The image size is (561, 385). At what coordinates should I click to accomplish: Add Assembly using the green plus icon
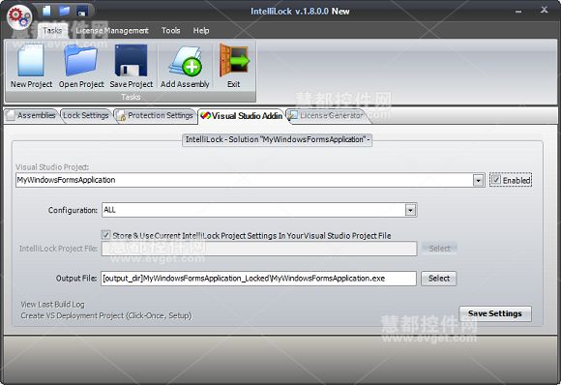(x=185, y=67)
